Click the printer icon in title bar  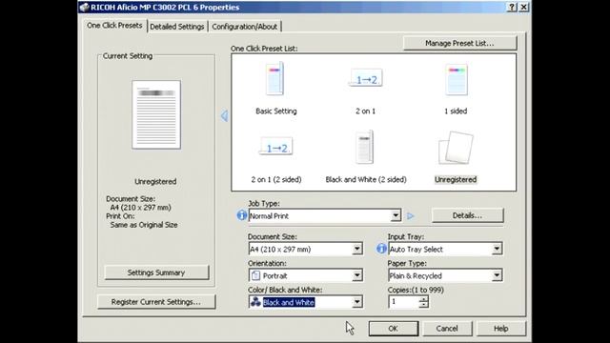coord(84,7)
